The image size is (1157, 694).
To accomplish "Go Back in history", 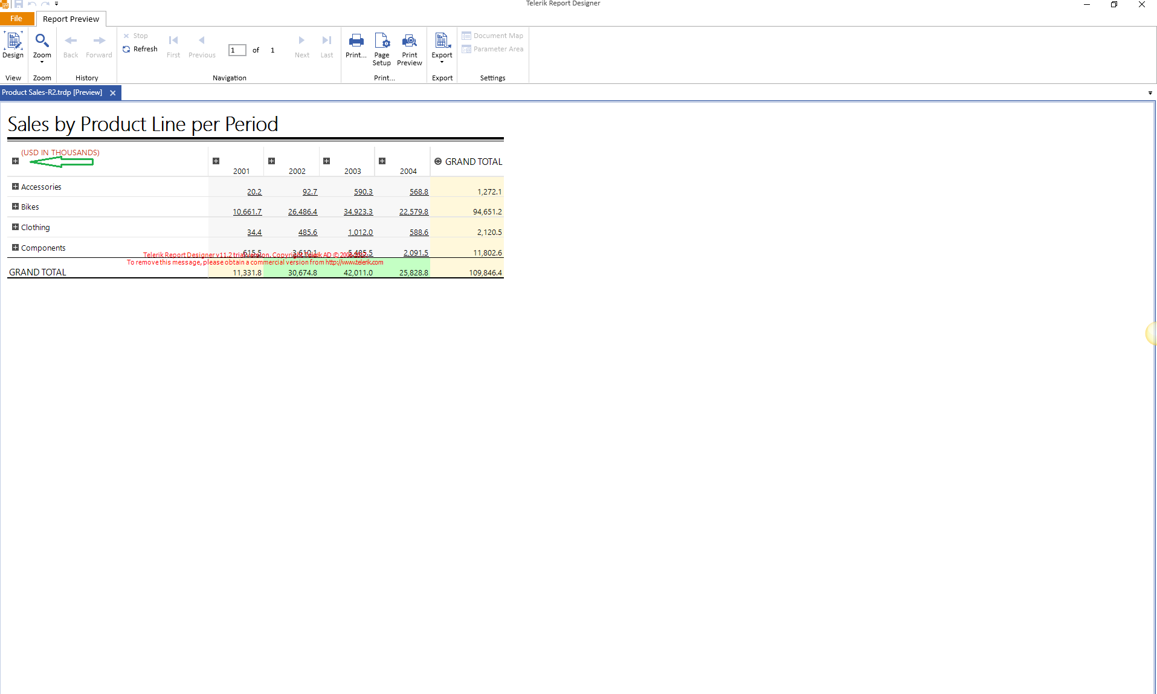I will [x=71, y=47].
